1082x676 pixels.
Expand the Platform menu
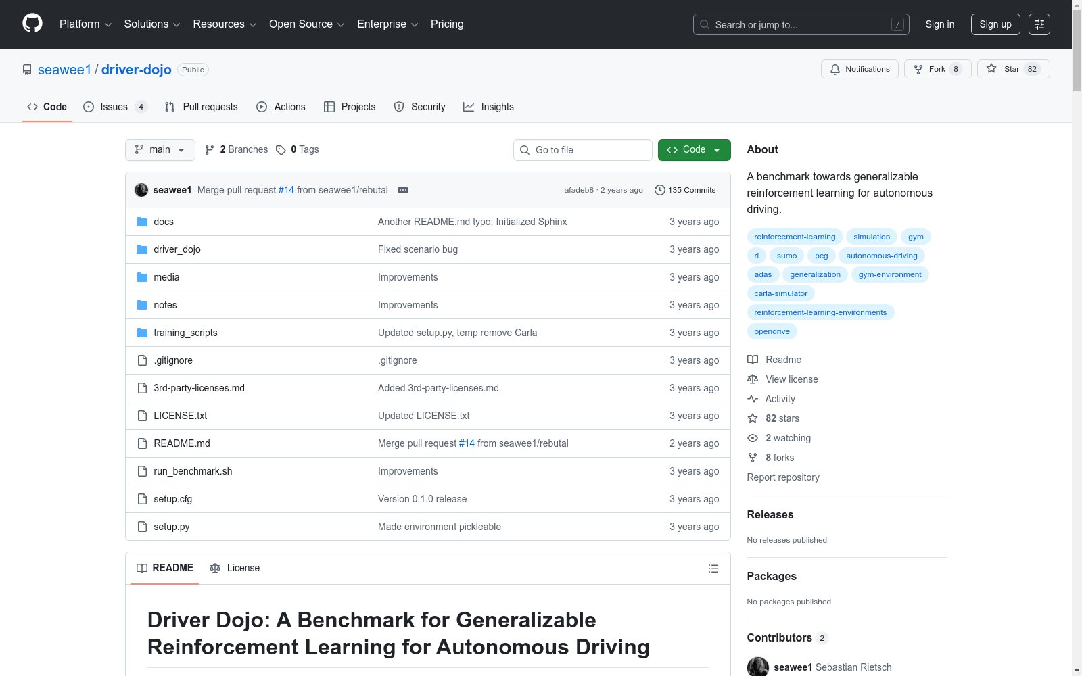(86, 24)
